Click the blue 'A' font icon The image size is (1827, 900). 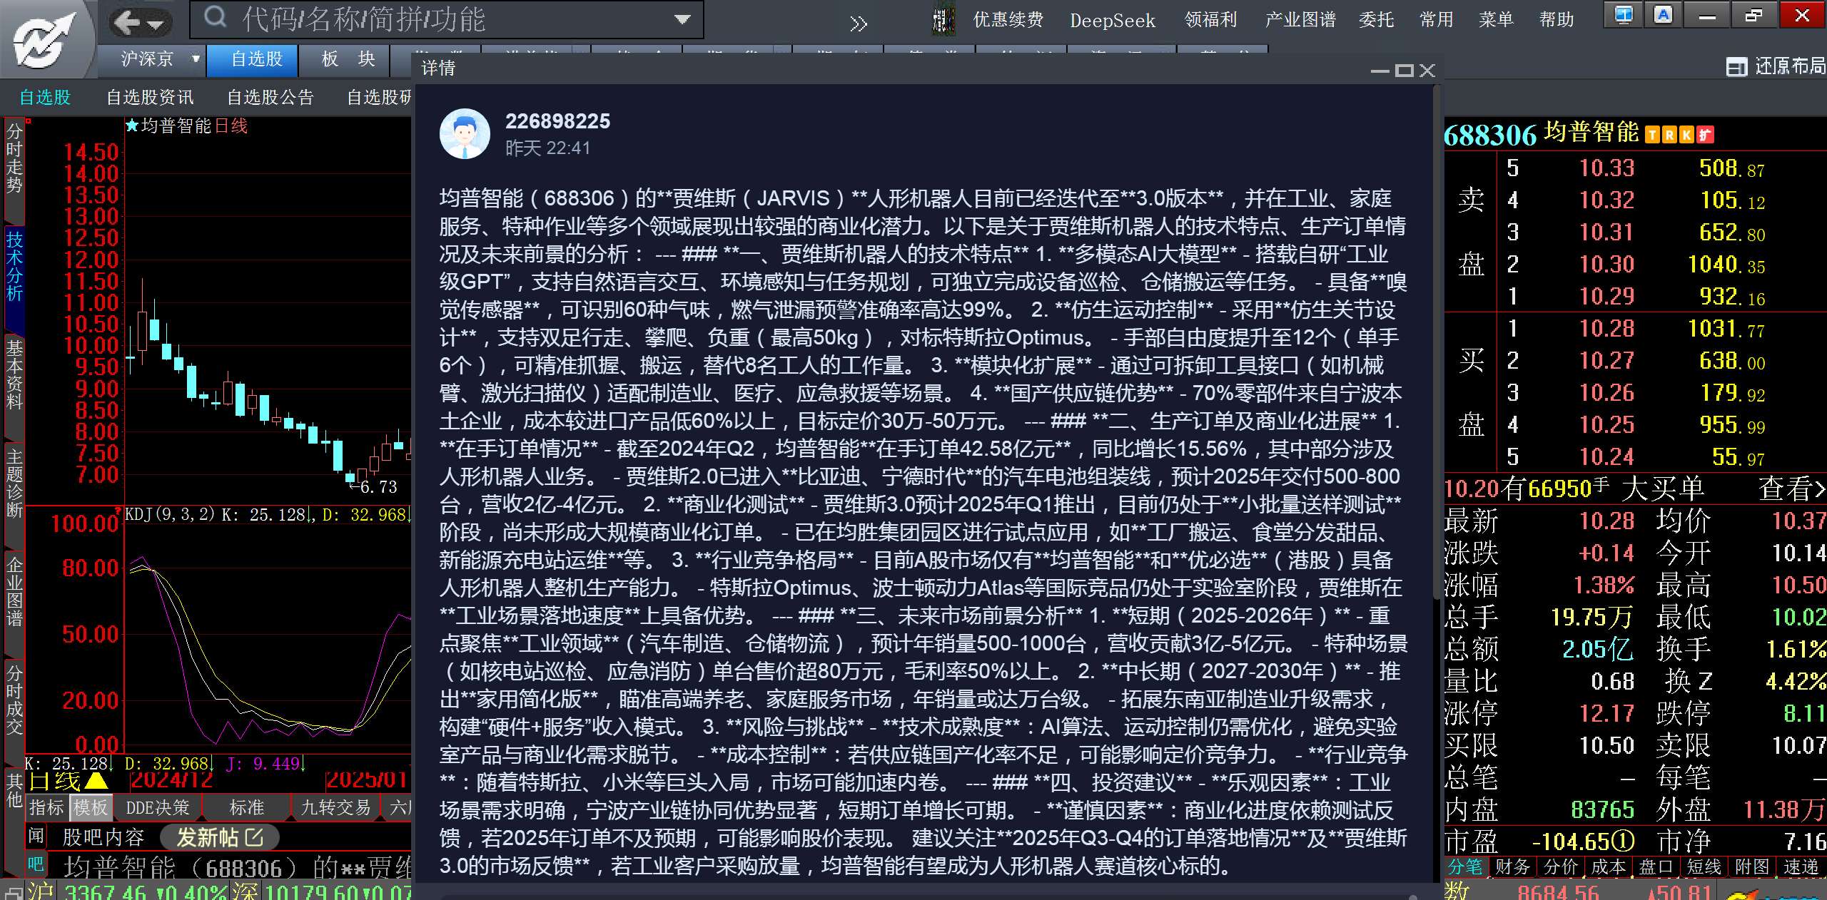coord(1664,15)
